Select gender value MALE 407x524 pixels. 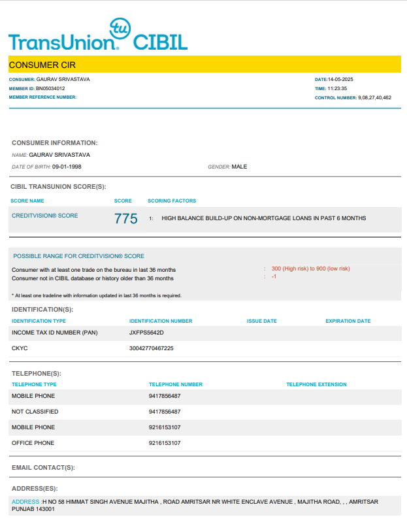[239, 167]
